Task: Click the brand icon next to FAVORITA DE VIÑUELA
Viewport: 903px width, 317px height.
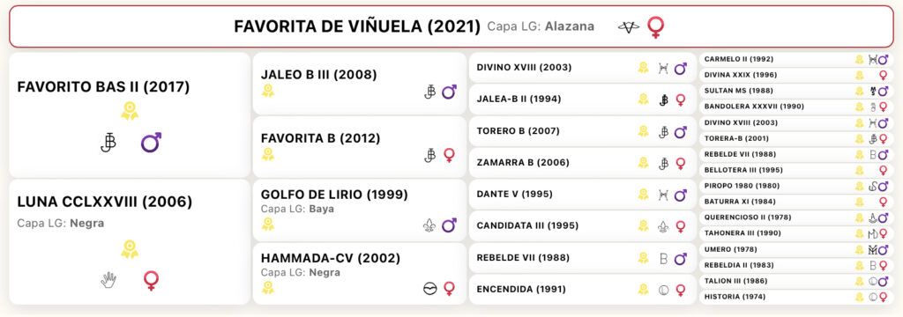Action: [628, 26]
